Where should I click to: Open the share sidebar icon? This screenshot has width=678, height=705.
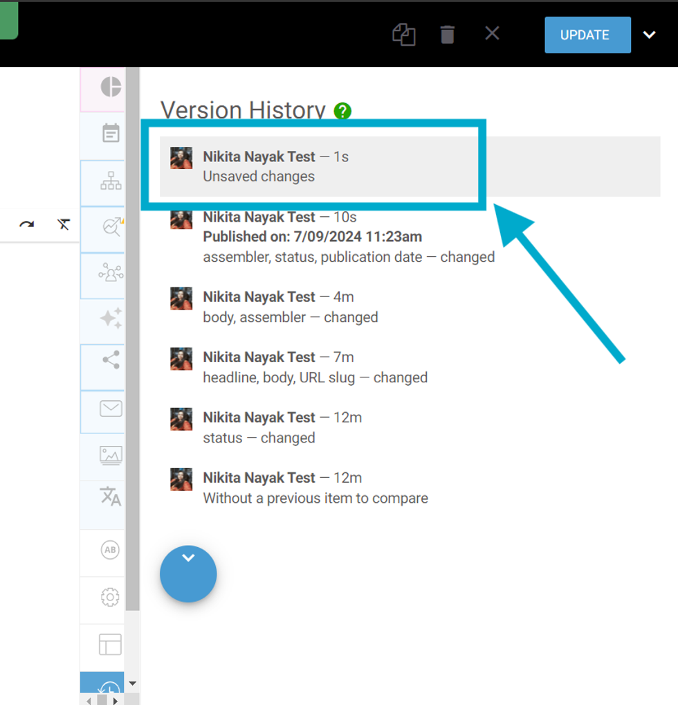(111, 360)
